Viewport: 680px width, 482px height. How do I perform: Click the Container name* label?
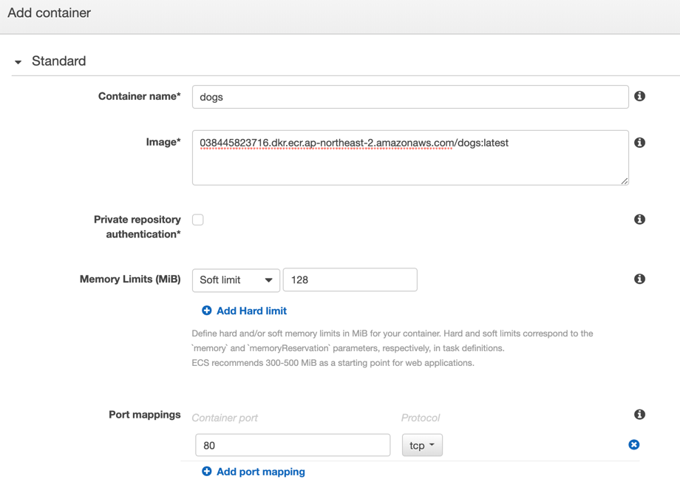139,96
